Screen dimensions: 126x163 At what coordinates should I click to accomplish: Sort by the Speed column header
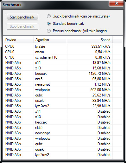(90, 40)
